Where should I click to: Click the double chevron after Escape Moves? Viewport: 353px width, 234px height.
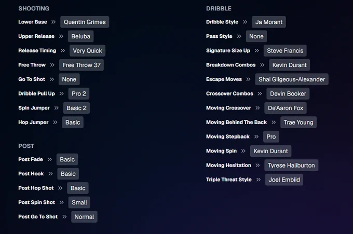point(248,79)
